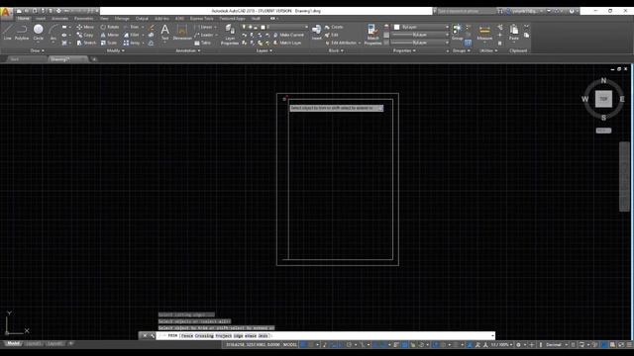Click Edit Attributes button
634x356 pixels.
point(343,43)
